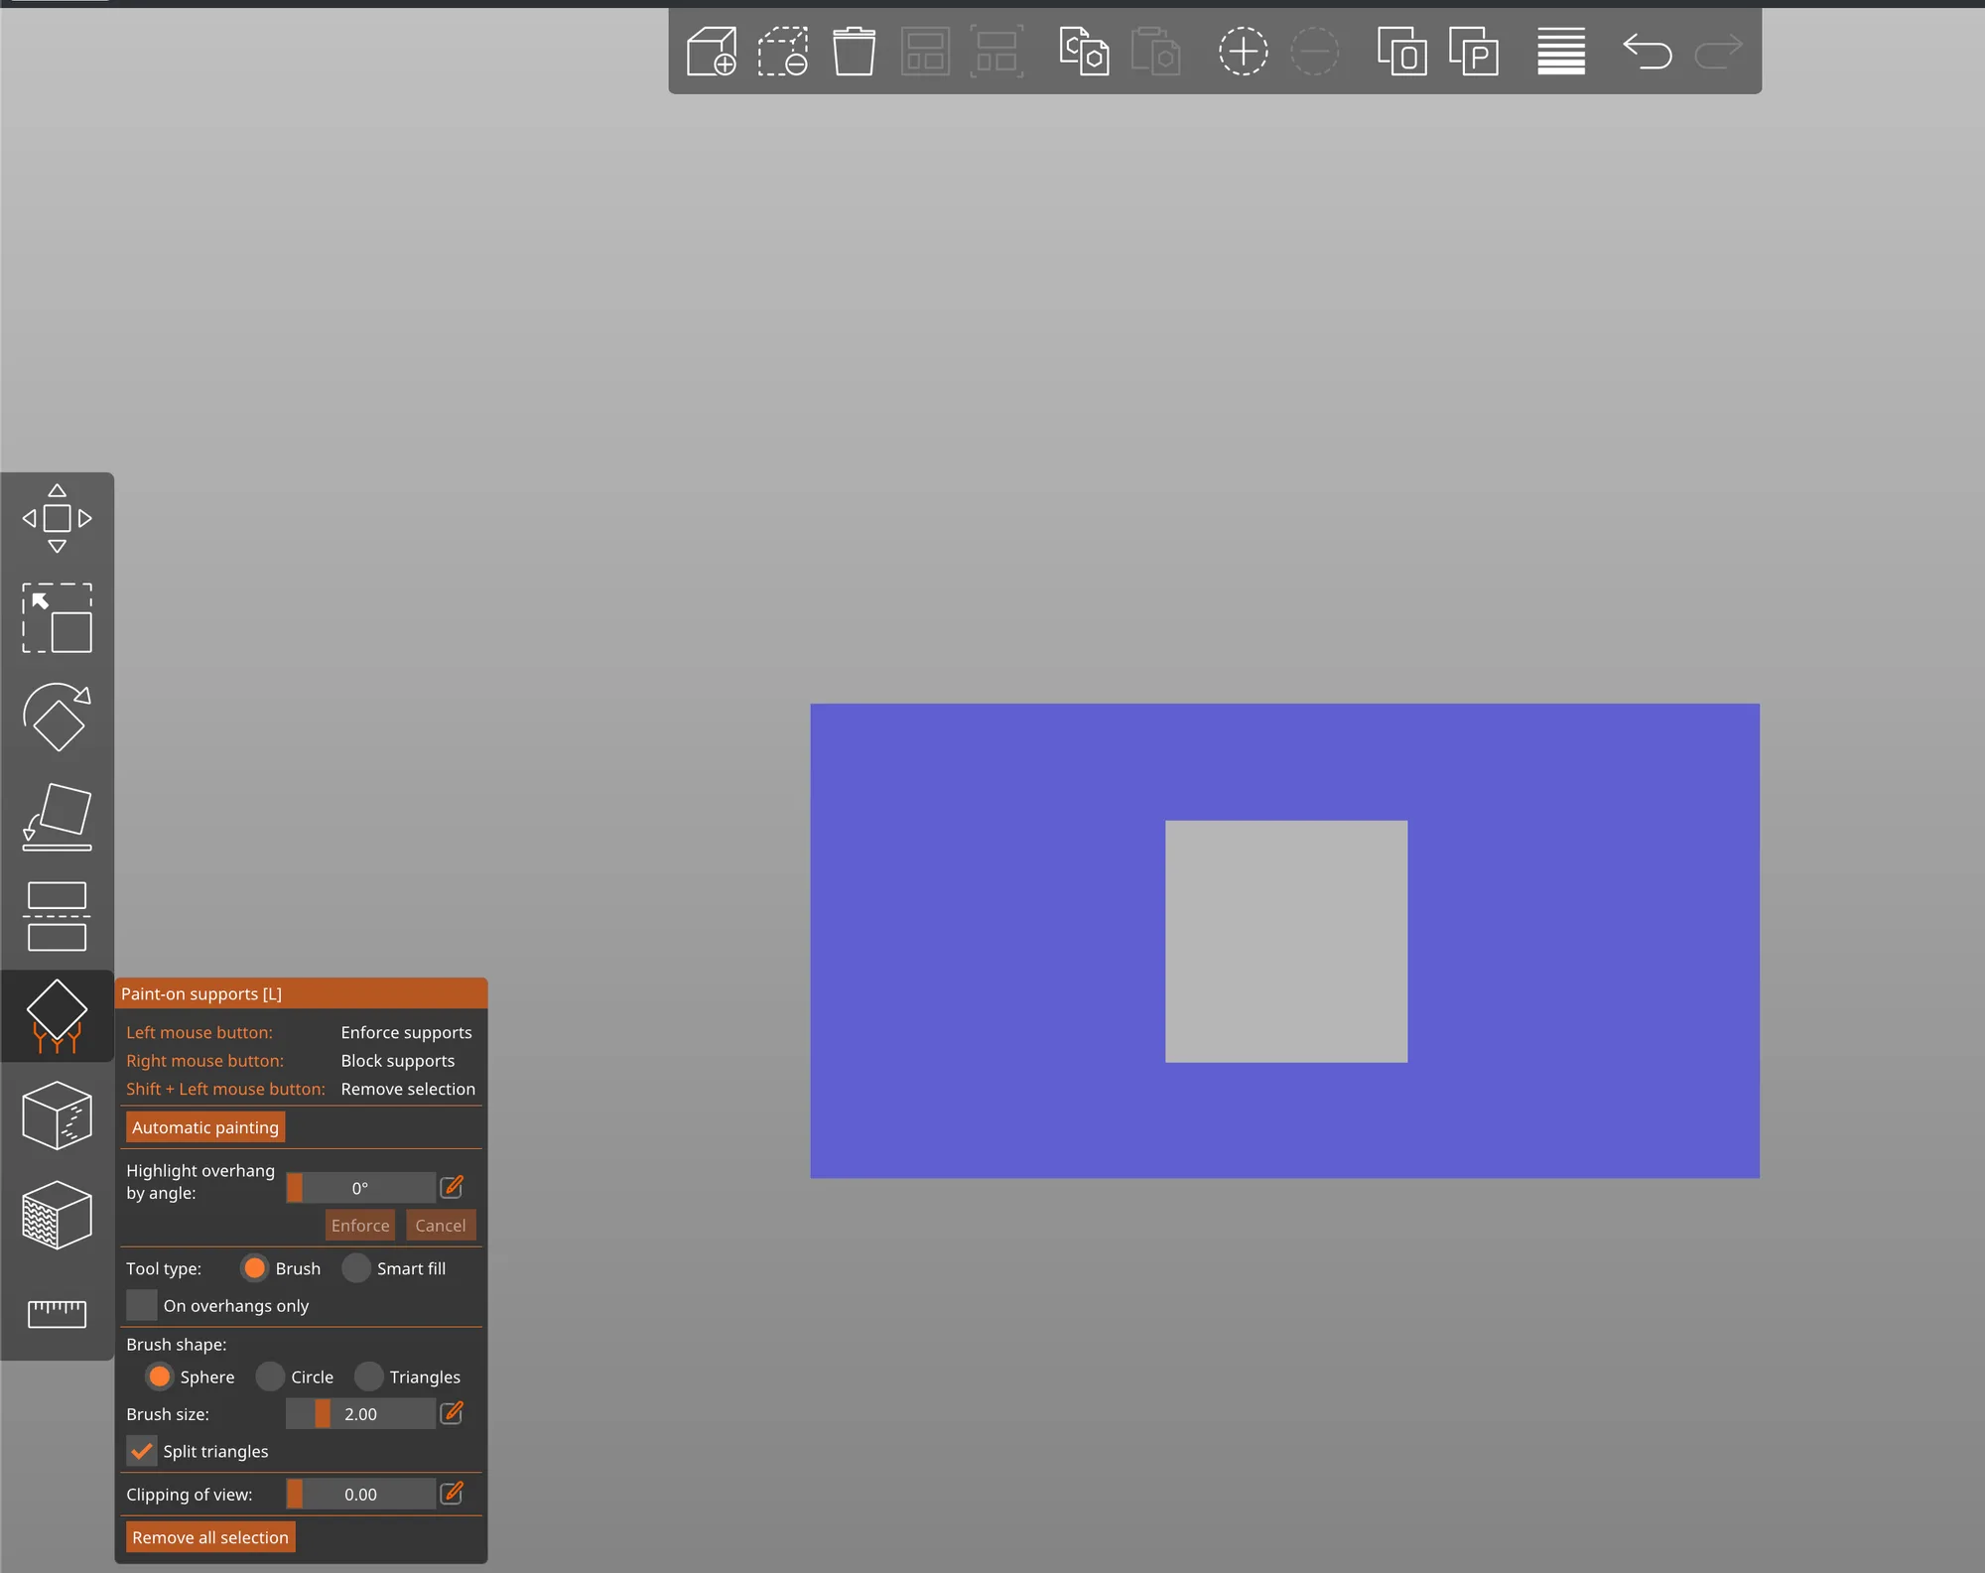Click the Add object toolbar icon
Viewport: 1985px width, 1573px height.
[x=712, y=52]
